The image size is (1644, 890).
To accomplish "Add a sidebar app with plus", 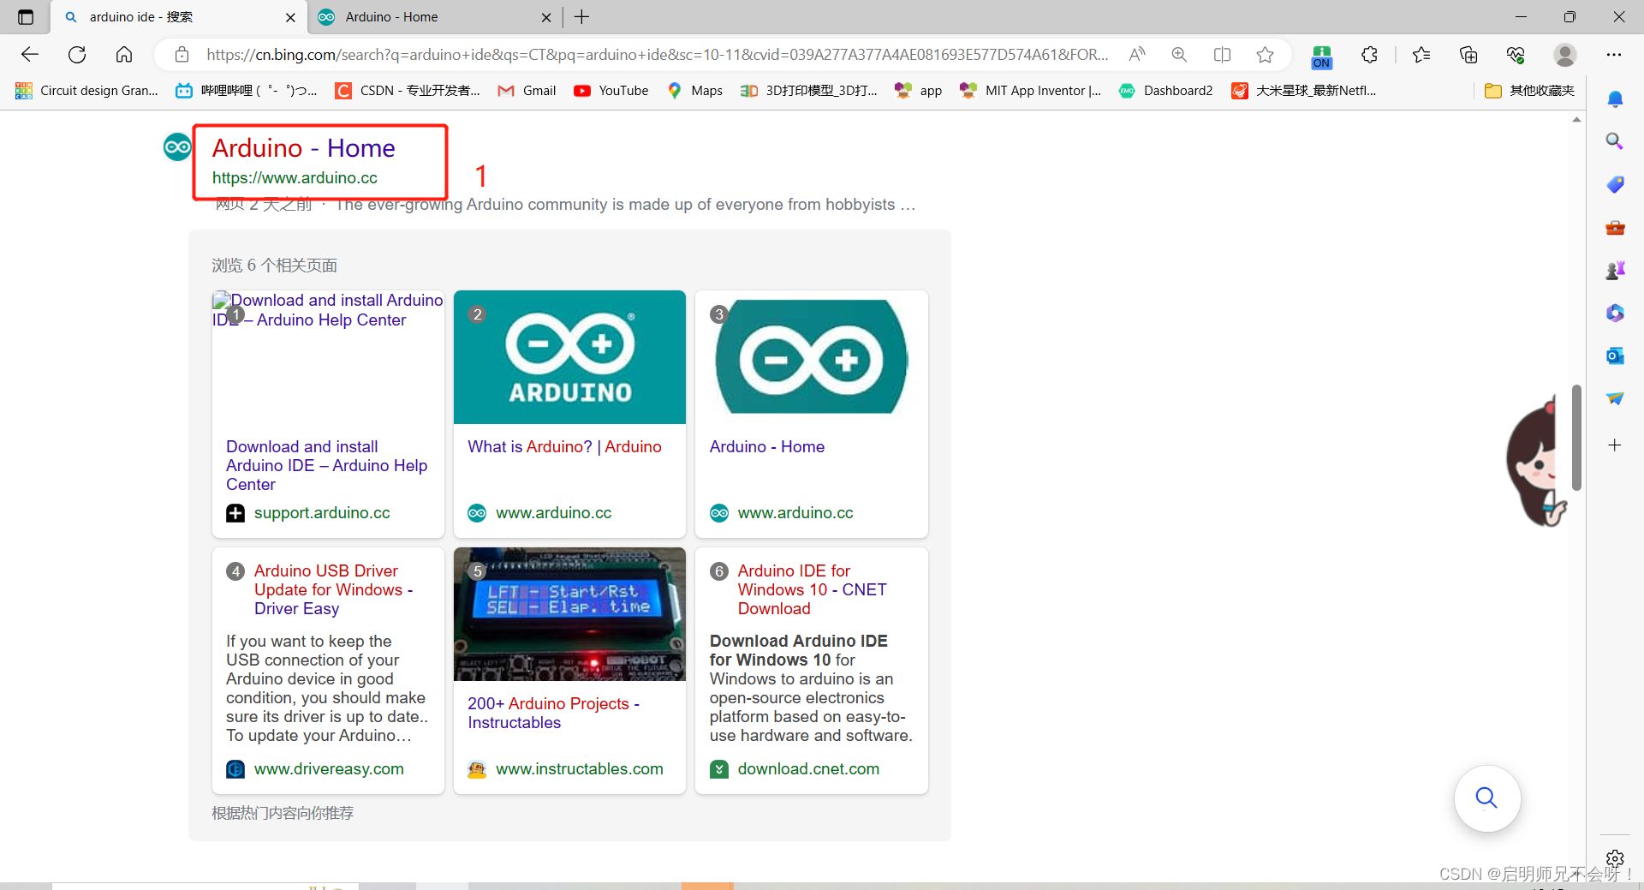I will pyautogui.click(x=1615, y=445).
